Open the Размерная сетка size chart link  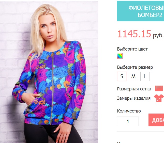coord(134,89)
